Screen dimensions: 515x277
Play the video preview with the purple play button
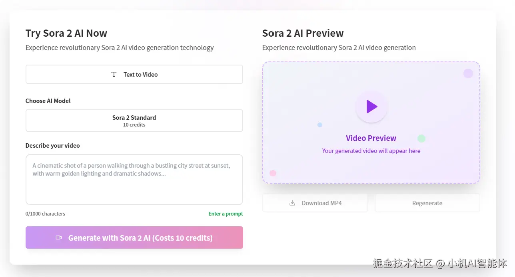[371, 107]
